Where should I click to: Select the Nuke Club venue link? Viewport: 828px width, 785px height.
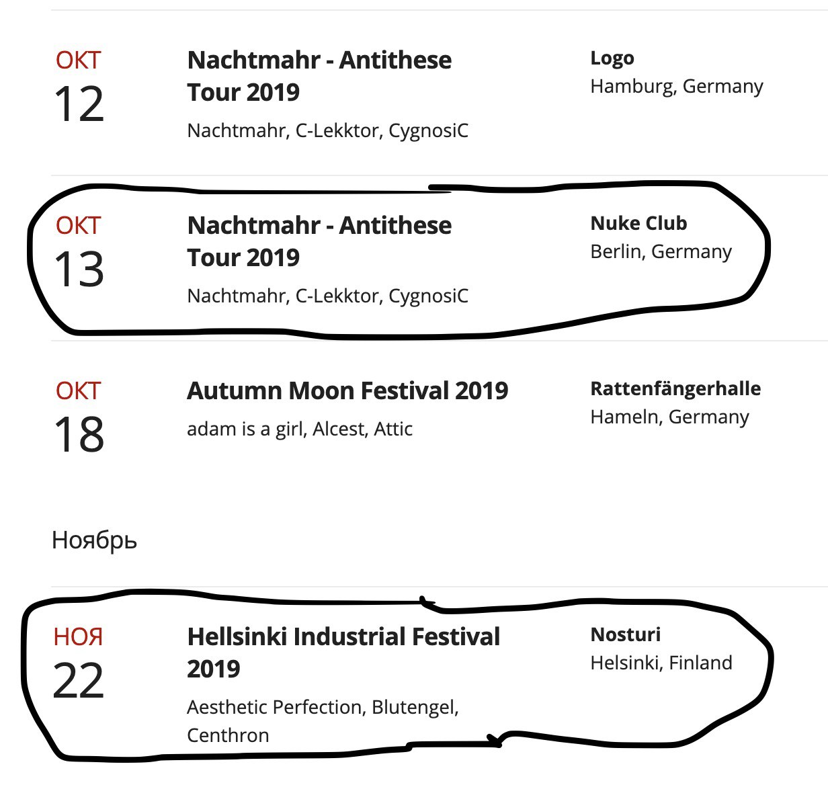pyautogui.click(x=638, y=223)
